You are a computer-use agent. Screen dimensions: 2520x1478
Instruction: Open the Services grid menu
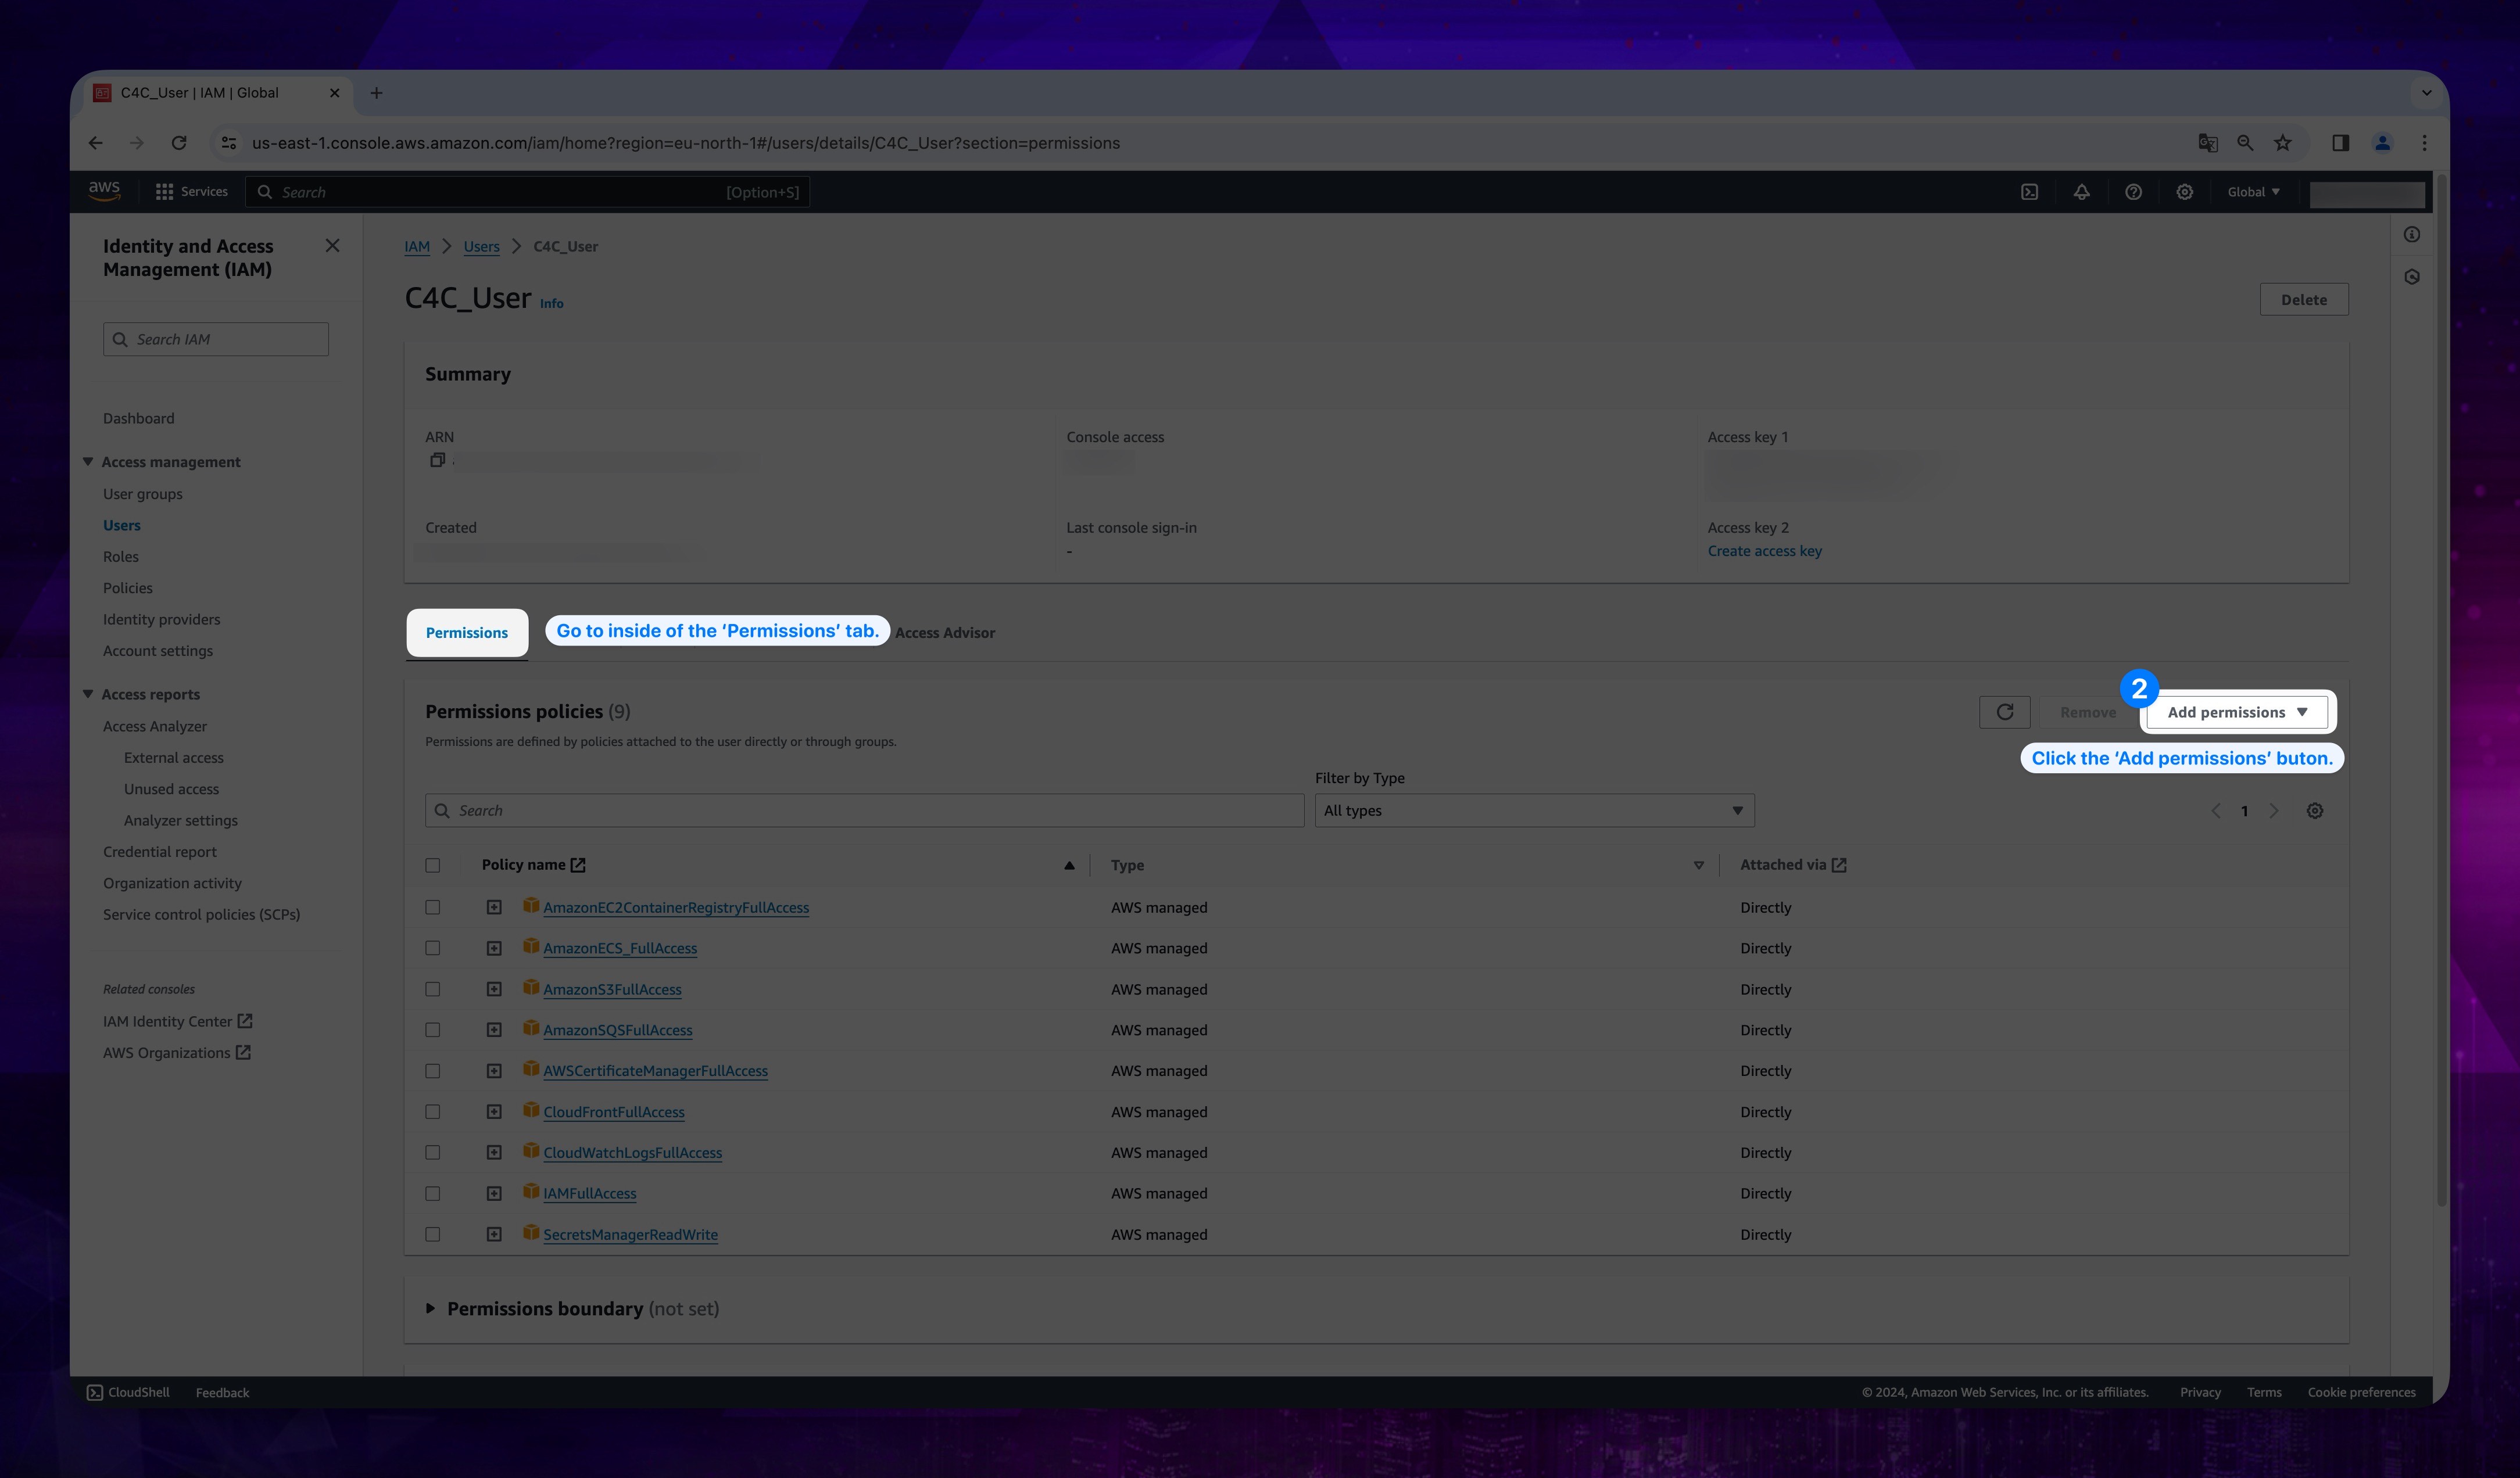(191, 192)
